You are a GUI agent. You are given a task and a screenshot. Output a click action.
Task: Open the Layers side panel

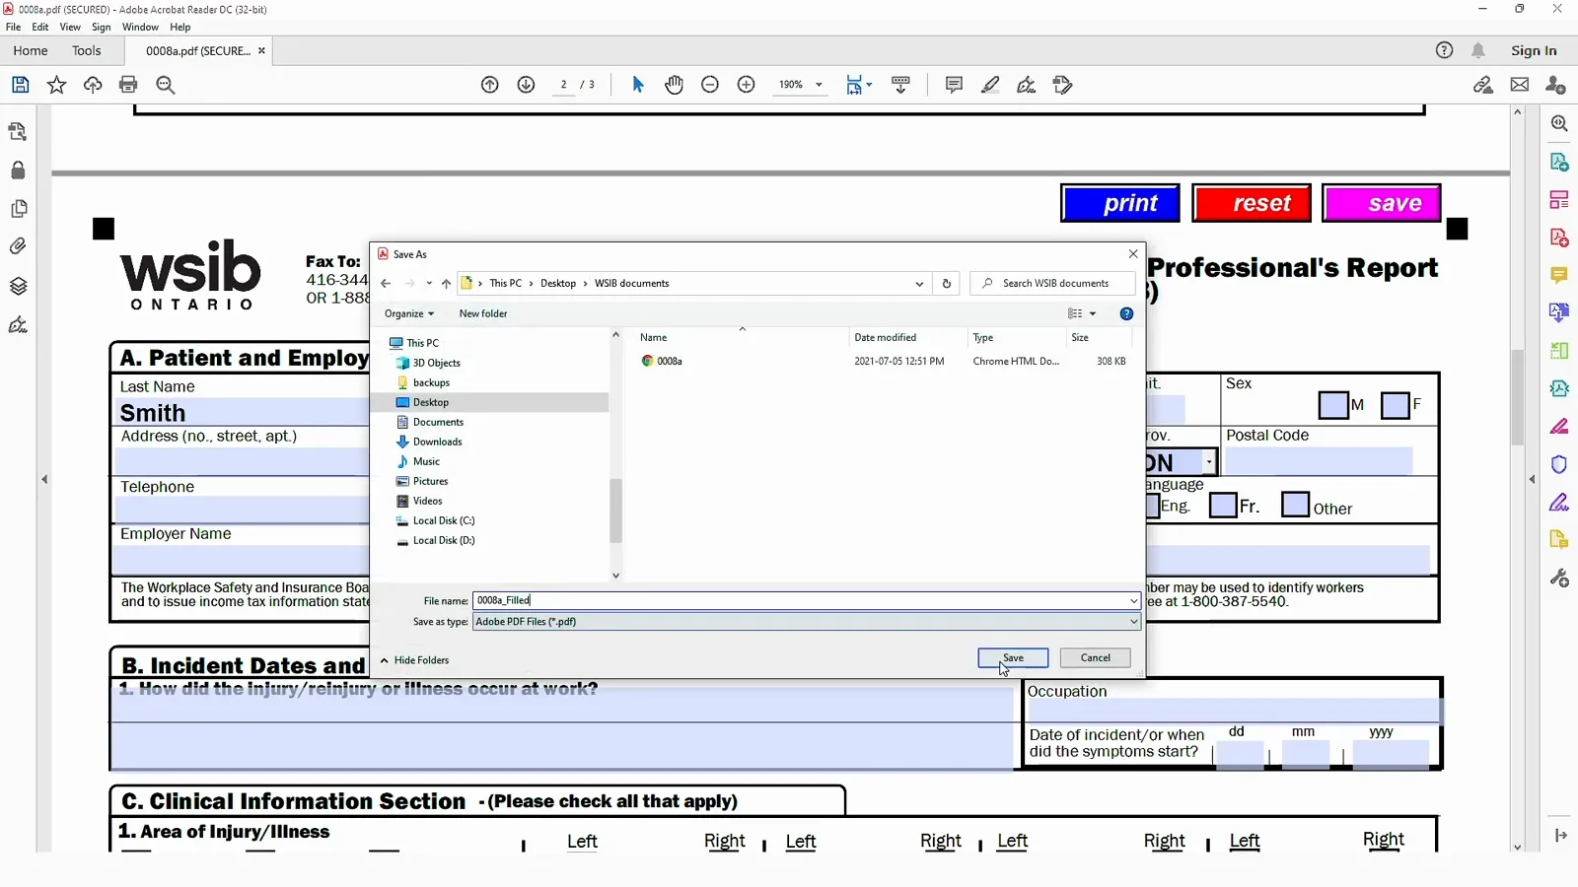pyautogui.click(x=18, y=286)
